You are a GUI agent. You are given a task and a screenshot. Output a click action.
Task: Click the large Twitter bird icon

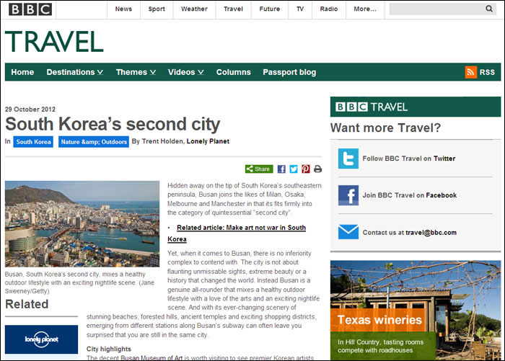[348, 159]
